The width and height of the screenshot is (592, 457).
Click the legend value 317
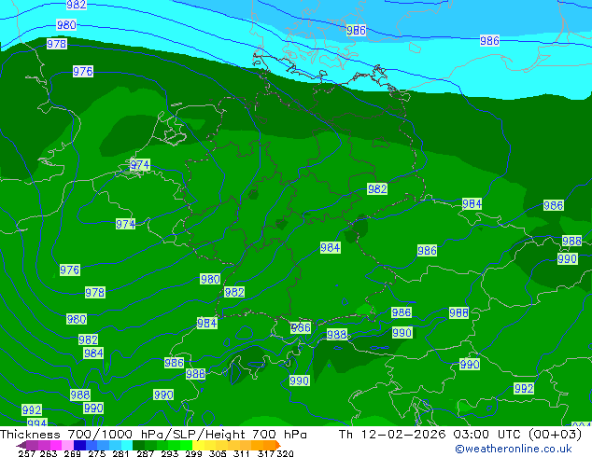(266, 453)
